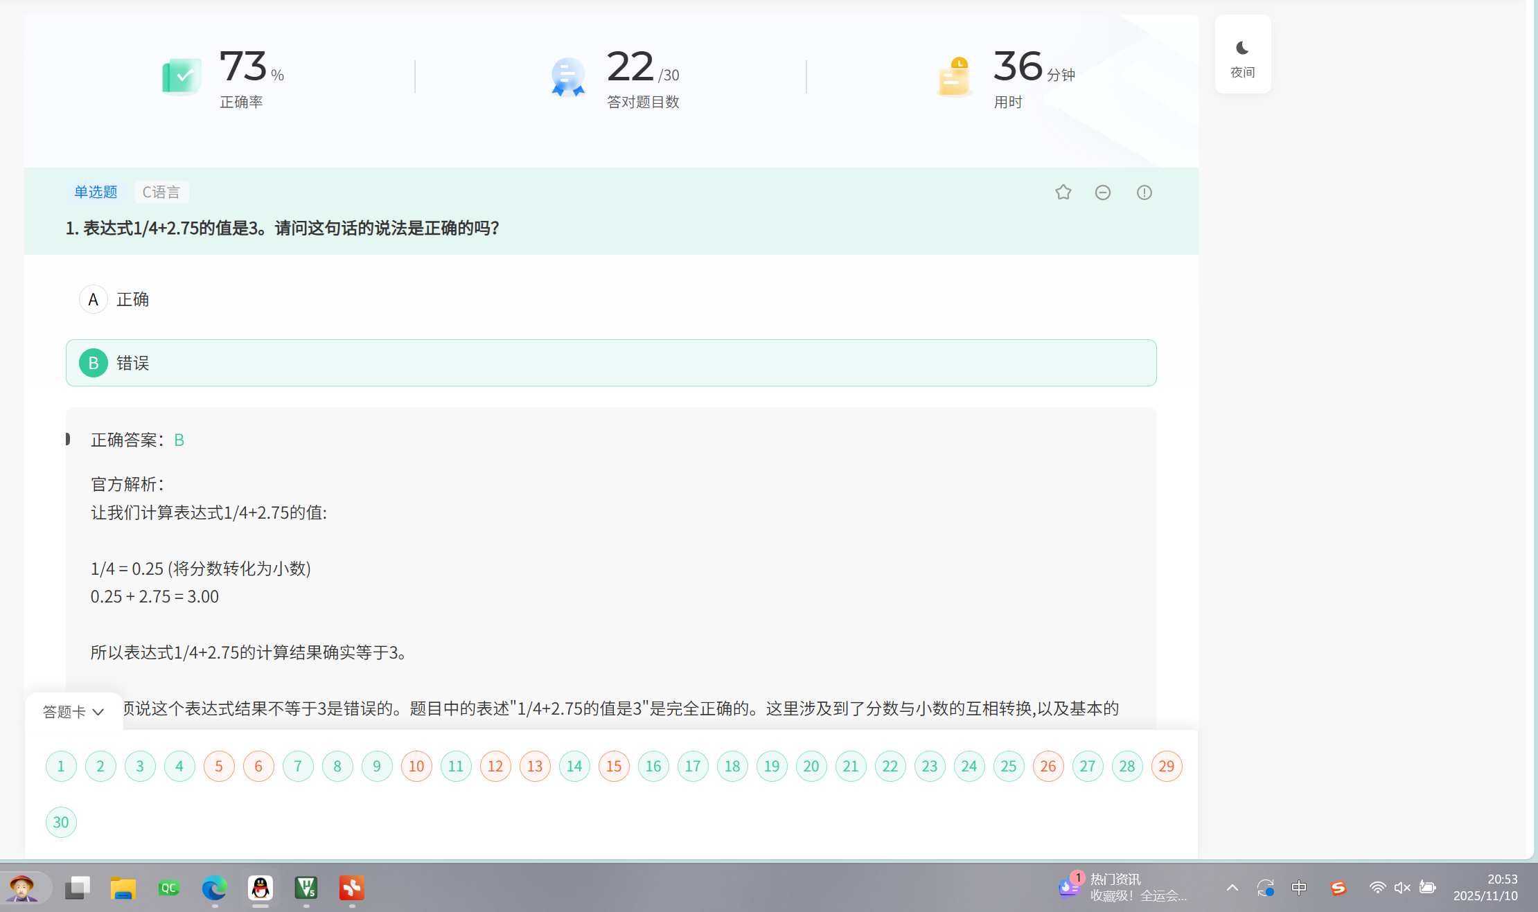Screen dimensions: 1538x912
Task: Enable 夜间 night mode
Action: pos(1242,55)
